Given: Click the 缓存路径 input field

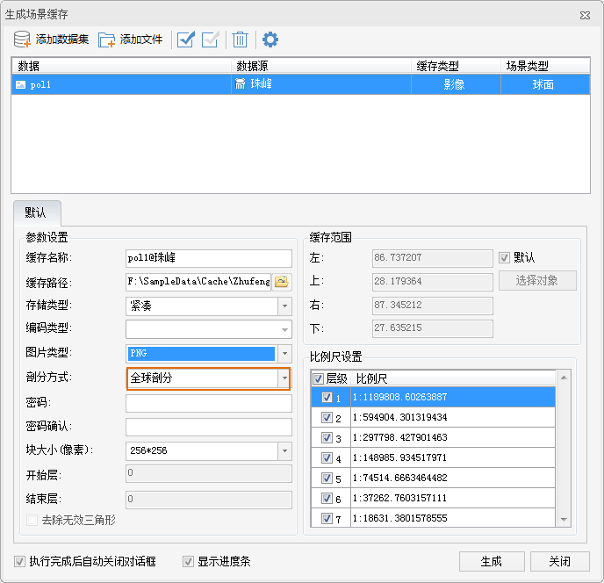Looking at the screenshot, I should tap(198, 282).
